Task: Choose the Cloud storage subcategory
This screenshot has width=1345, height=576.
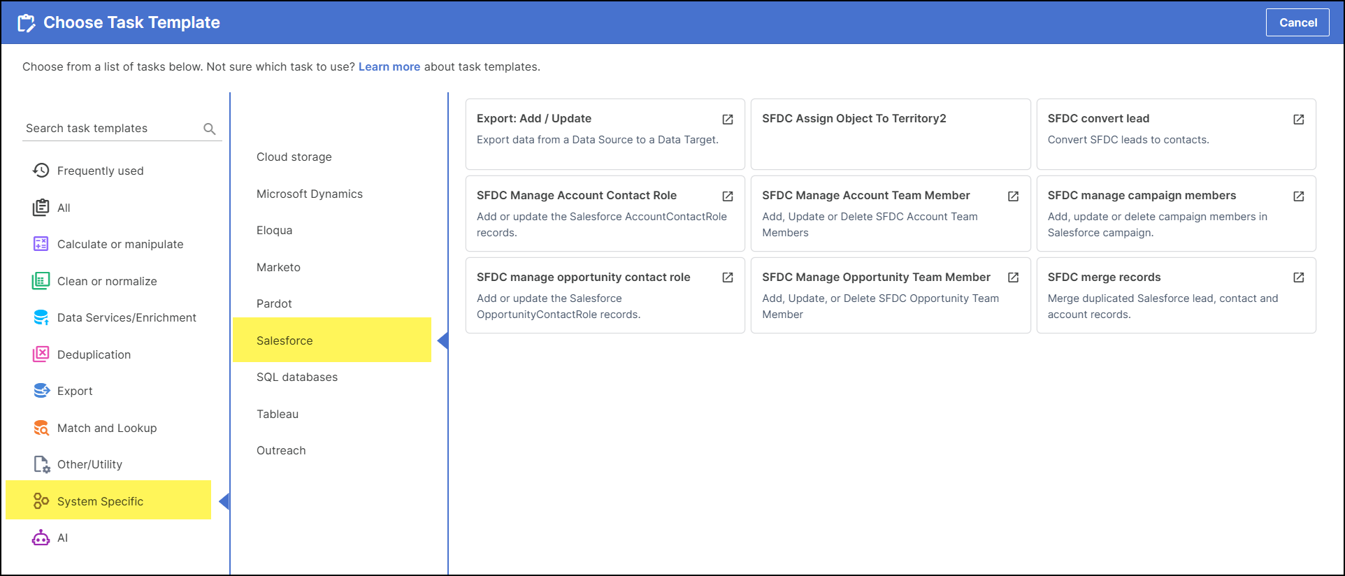Action: (294, 157)
